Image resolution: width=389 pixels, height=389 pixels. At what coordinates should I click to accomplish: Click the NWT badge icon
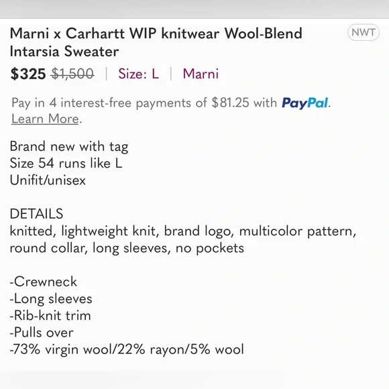pyautogui.click(x=364, y=32)
